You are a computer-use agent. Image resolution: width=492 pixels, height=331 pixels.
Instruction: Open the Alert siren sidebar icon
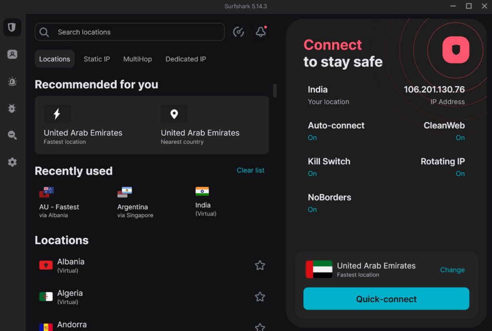(x=12, y=81)
